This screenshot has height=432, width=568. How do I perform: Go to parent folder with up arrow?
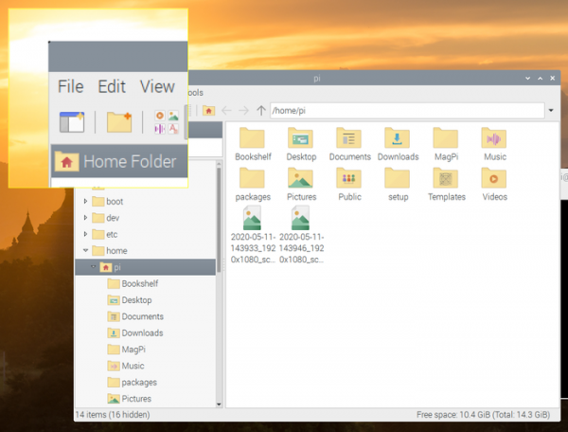tap(260, 111)
